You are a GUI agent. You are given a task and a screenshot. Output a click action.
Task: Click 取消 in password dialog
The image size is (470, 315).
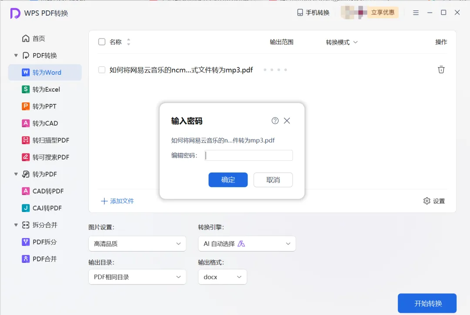click(x=273, y=180)
